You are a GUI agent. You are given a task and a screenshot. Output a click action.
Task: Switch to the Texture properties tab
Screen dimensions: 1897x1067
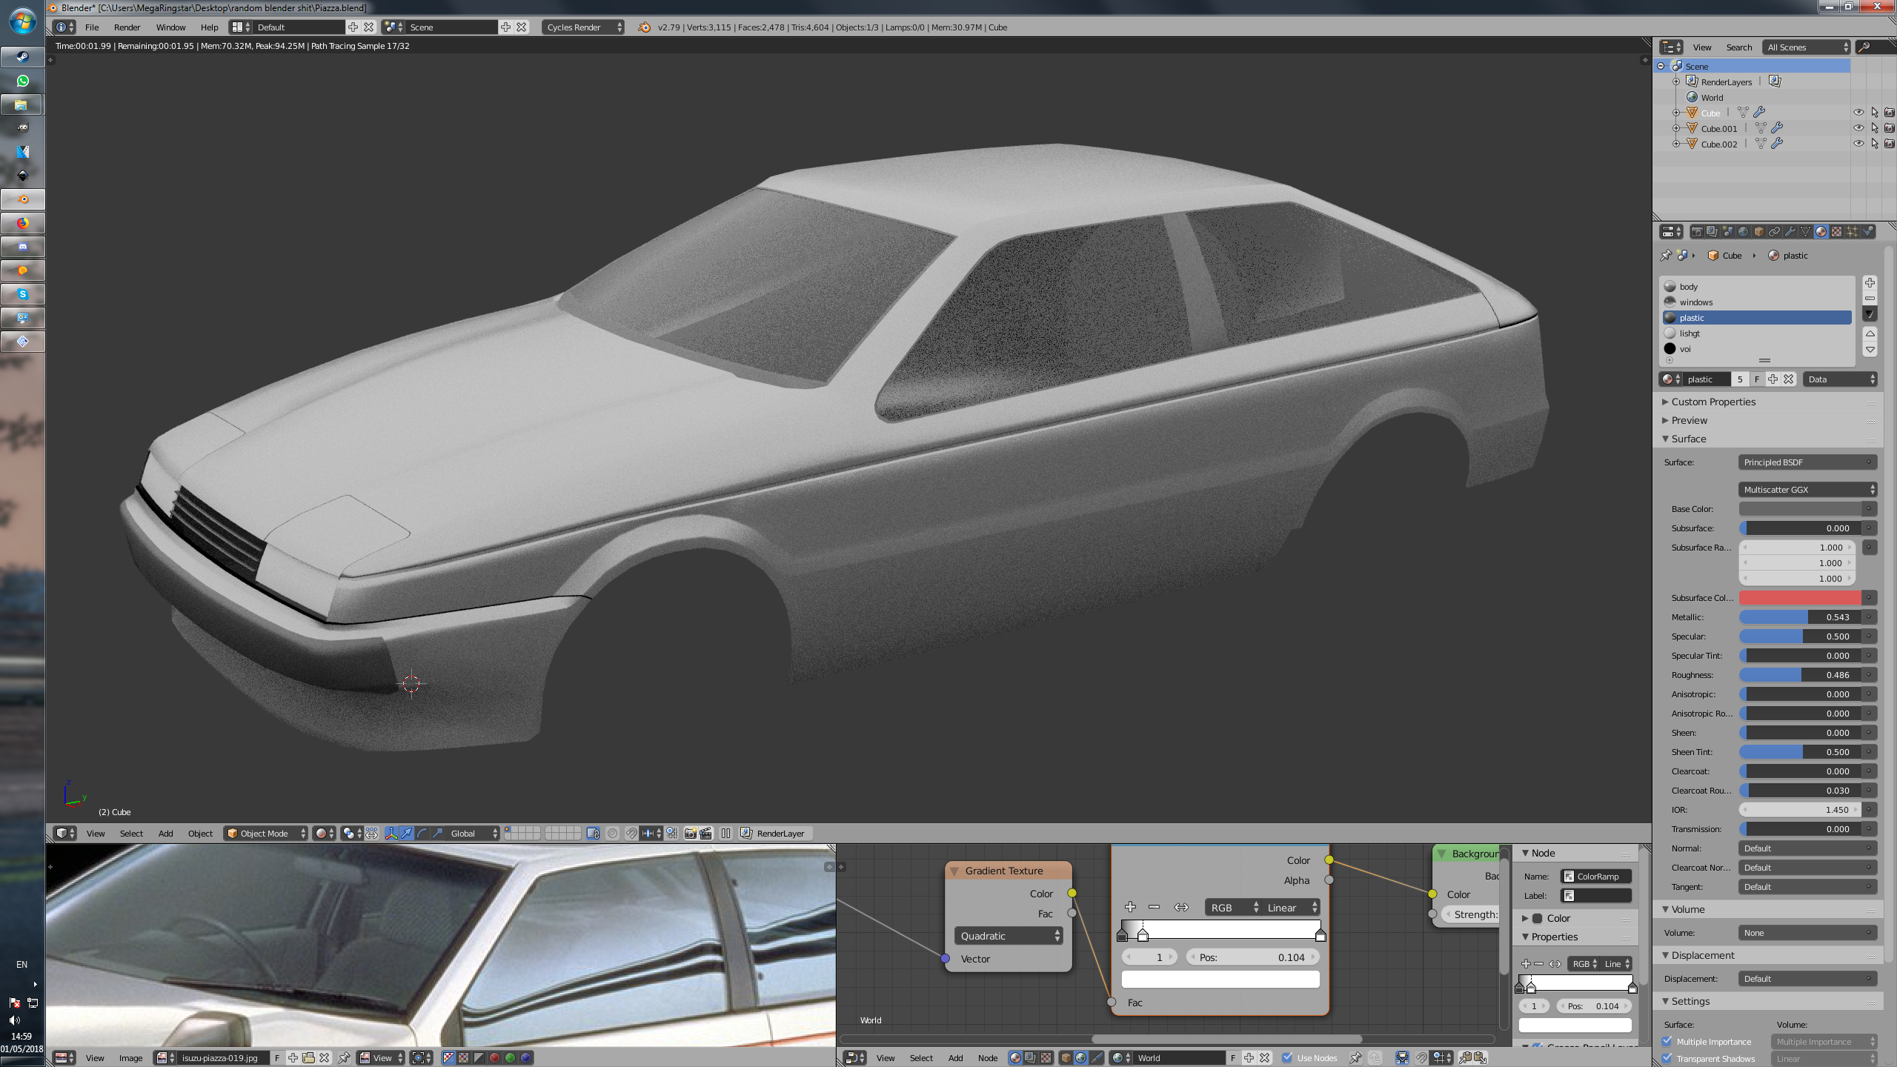pyautogui.click(x=1836, y=232)
